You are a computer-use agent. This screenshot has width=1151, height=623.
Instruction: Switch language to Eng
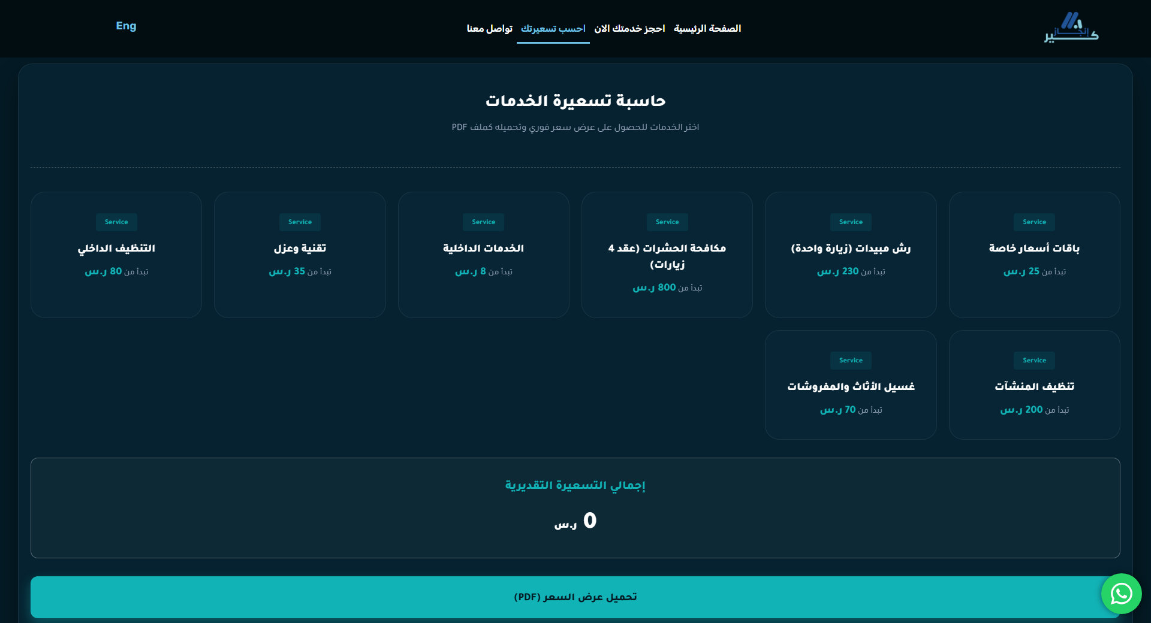point(126,26)
